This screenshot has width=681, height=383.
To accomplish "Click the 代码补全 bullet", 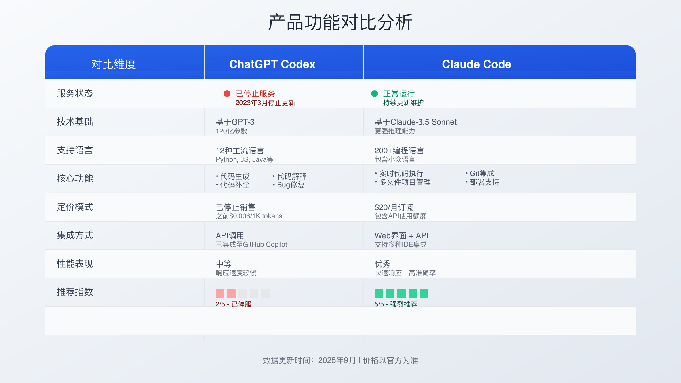I will click(233, 185).
